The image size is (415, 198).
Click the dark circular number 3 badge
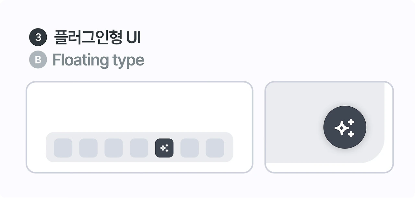click(38, 37)
